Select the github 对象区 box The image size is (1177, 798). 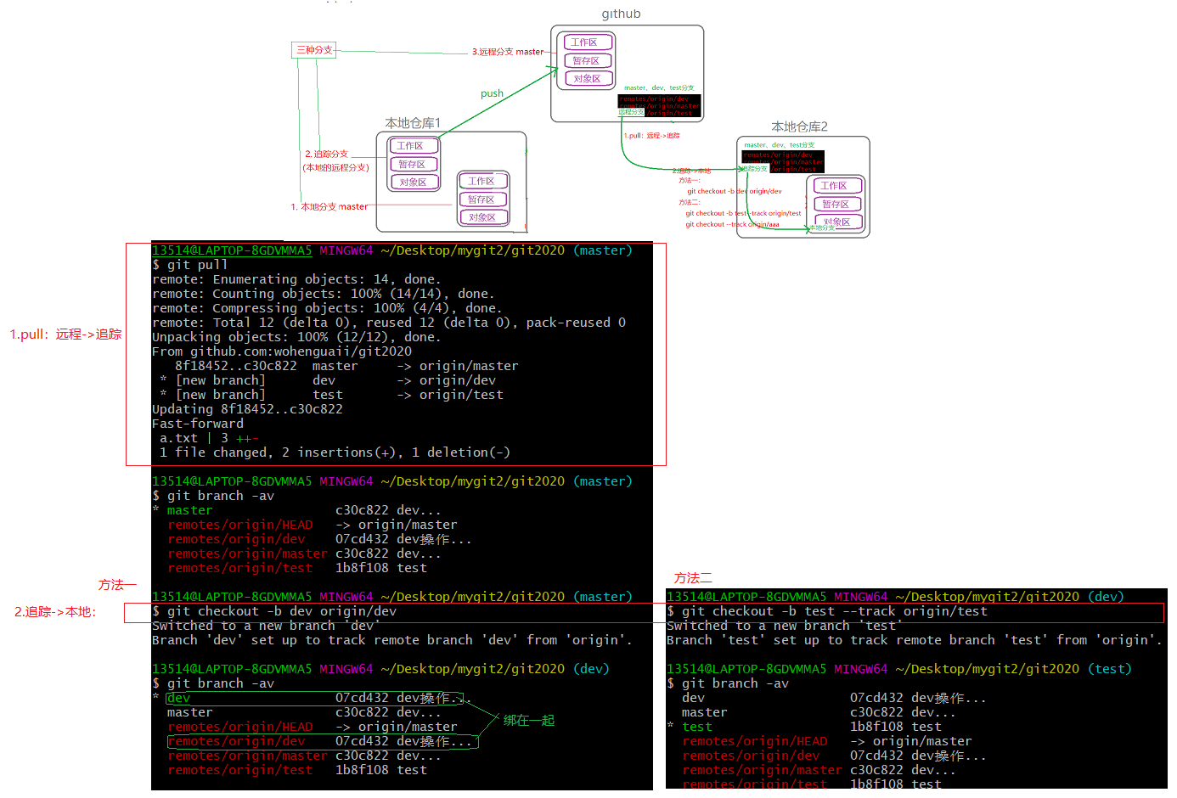pos(587,79)
